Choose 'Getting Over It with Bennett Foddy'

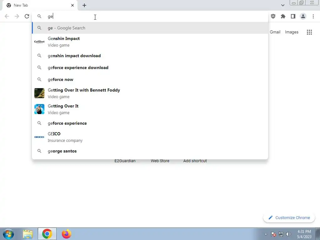[150, 93]
